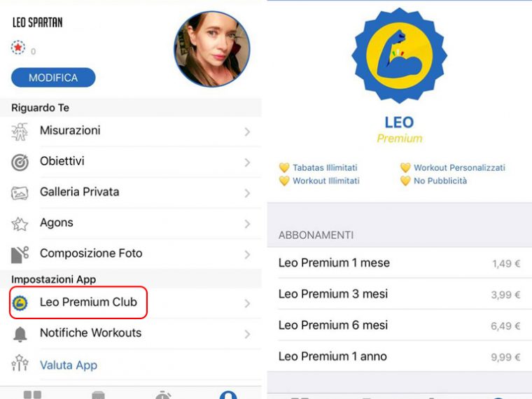Choose Leo Premium 1 mese subscription

point(399,263)
